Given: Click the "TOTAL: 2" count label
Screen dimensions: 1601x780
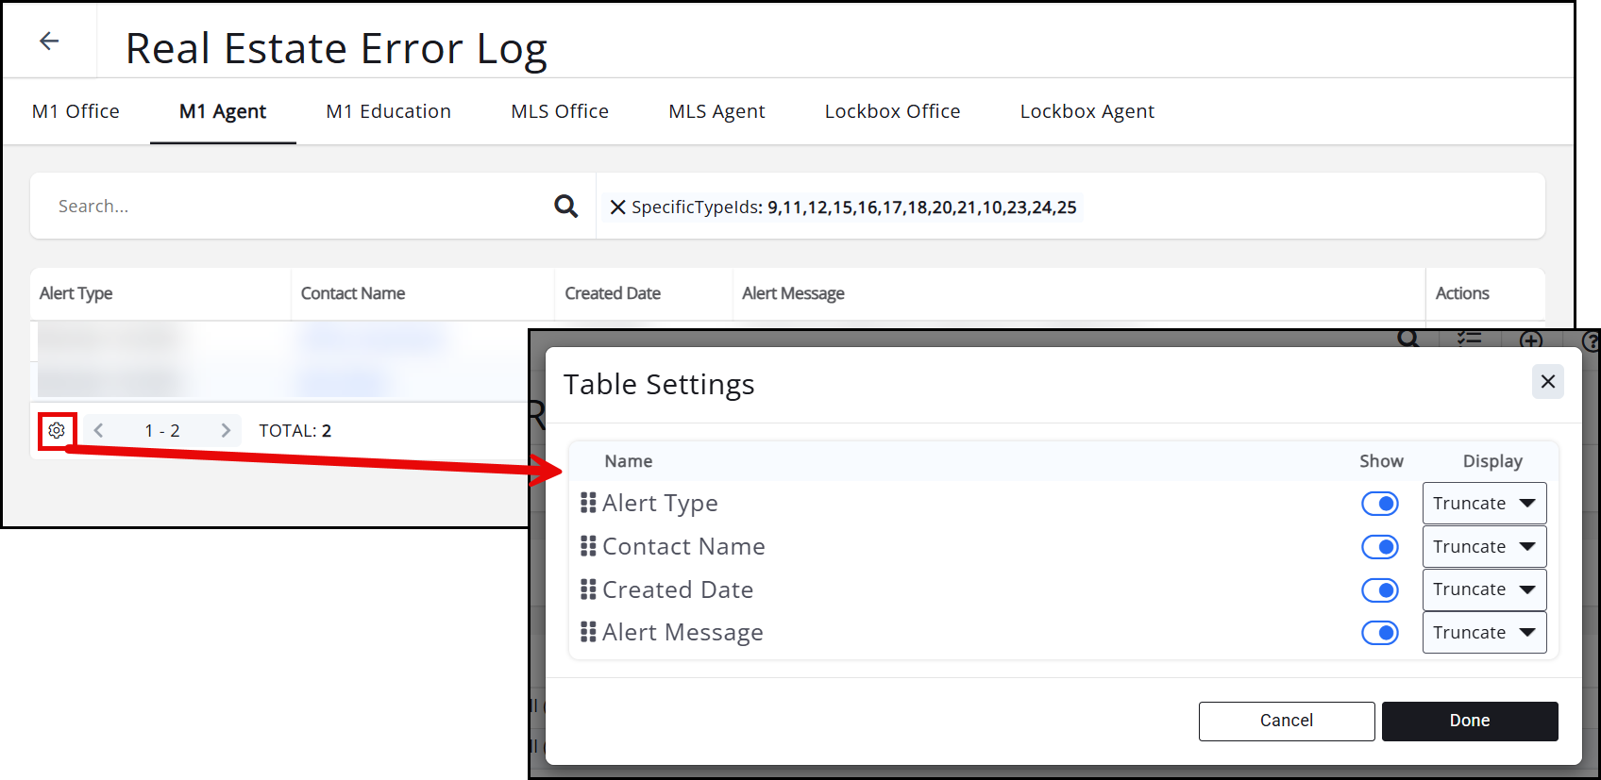Looking at the screenshot, I should [x=295, y=431].
